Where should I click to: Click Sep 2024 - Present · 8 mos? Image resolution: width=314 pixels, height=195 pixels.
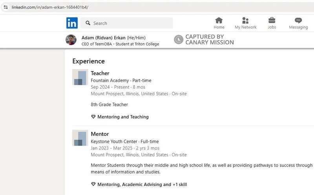pos(118,87)
